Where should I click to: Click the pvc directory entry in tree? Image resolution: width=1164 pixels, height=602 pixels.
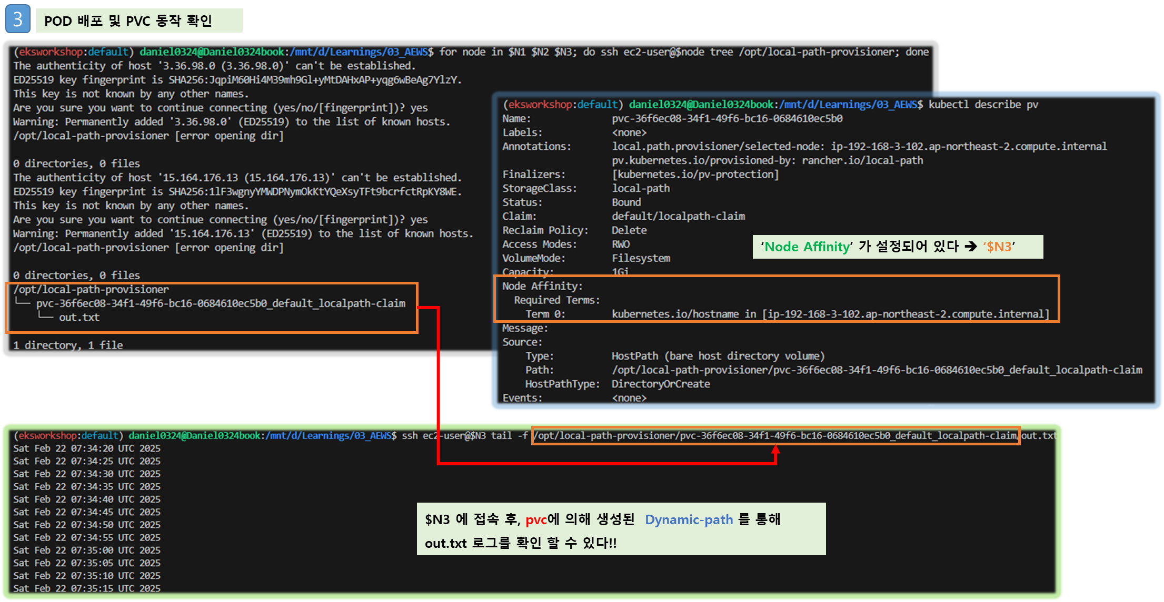click(221, 303)
